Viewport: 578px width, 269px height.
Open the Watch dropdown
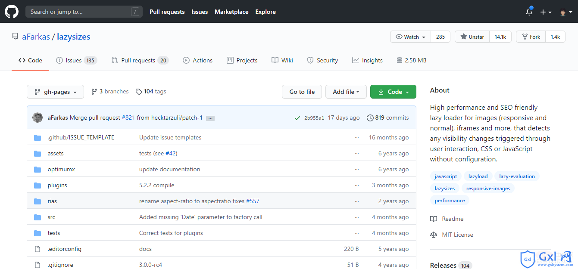coord(410,37)
